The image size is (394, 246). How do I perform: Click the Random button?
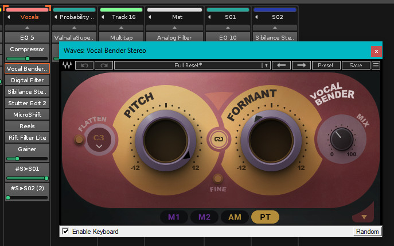pyautogui.click(x=368, y=232)
